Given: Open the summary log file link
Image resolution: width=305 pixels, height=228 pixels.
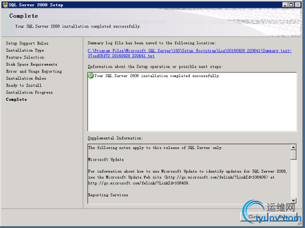Looking at the screenshot, I should tap(190, 53).
